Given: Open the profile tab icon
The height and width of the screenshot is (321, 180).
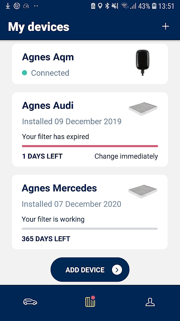Looking at the screenshot, I should click(150, 302).
